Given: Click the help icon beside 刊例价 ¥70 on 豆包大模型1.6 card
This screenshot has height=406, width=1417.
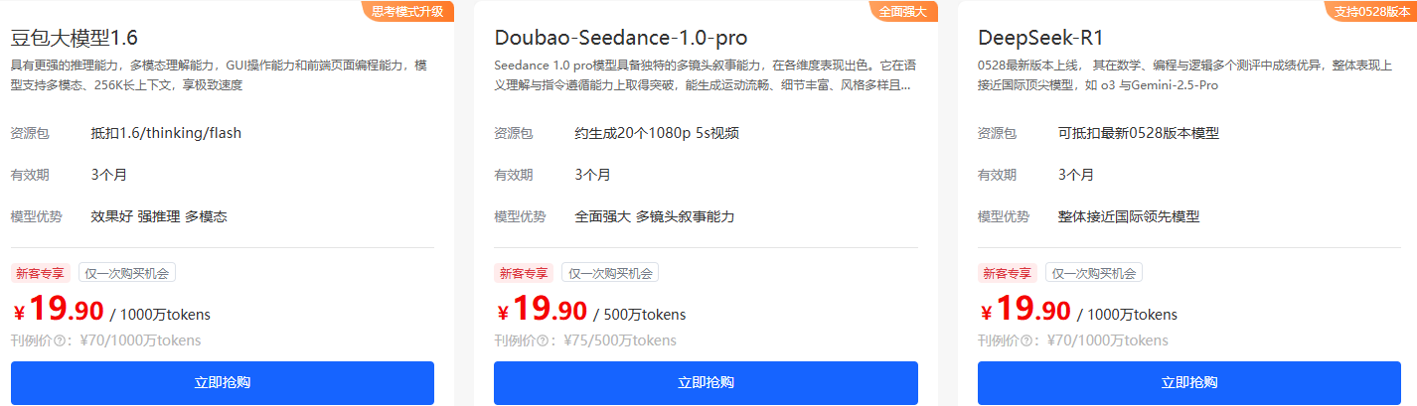Looking at the screenshot, I should coord(61,340).
